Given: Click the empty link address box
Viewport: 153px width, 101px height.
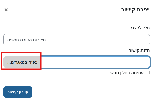Looking at the screenshot, I should [x=96, y=62].
